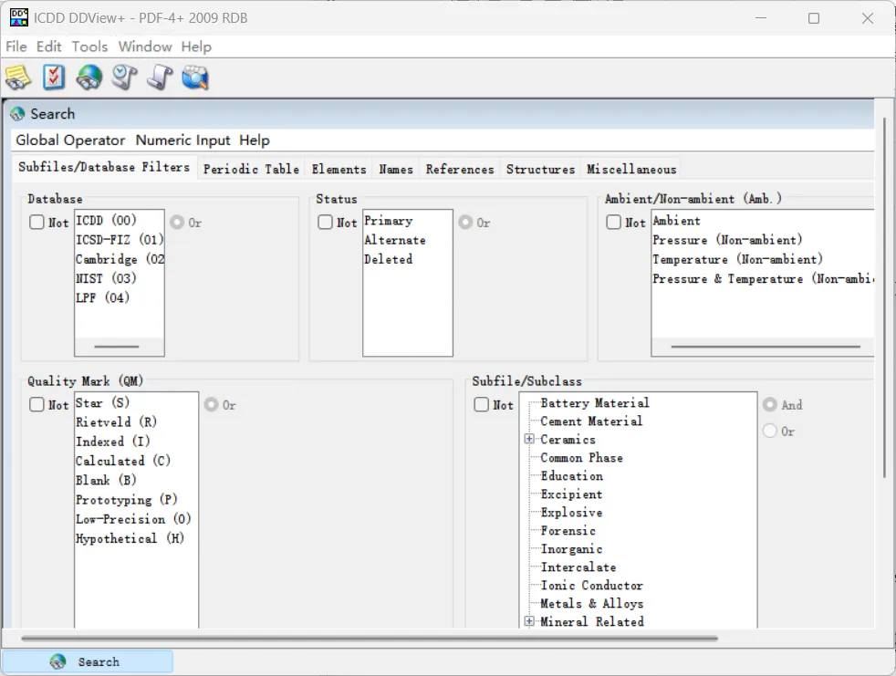The height and width of the screenshot is (676, 896).
Task: Select Cambridge (02) database entry
Action: [x=120, y=259]
